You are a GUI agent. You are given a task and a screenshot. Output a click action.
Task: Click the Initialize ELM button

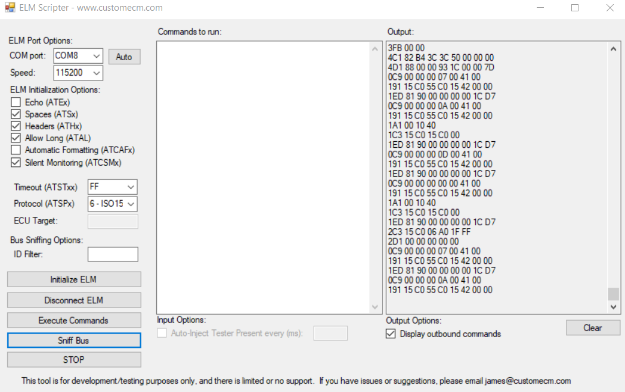point(74,279)
